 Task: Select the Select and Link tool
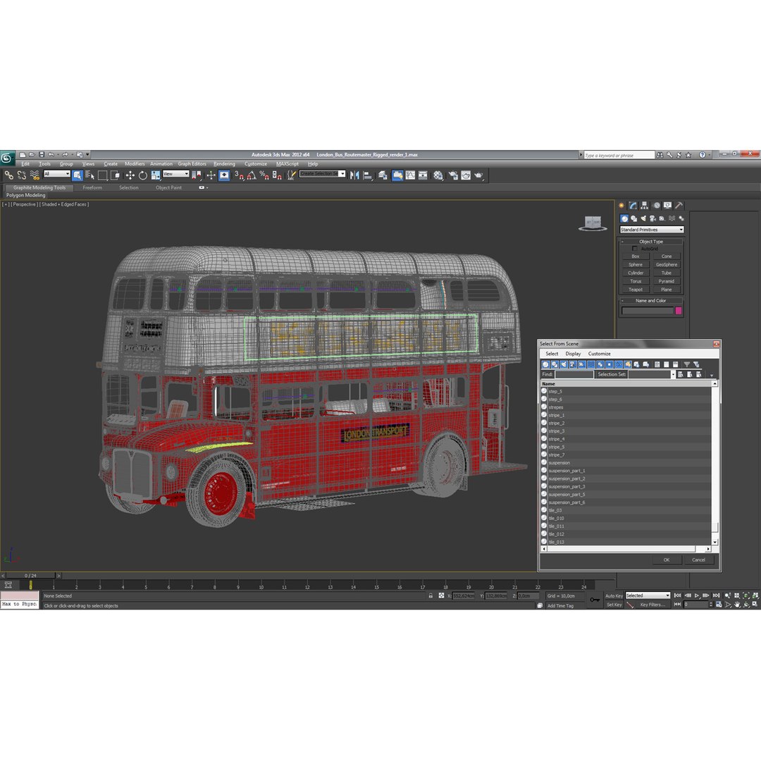pos(8,175)
